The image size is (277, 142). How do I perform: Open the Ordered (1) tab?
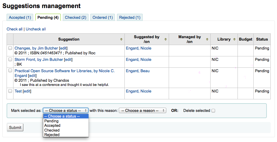103,17
